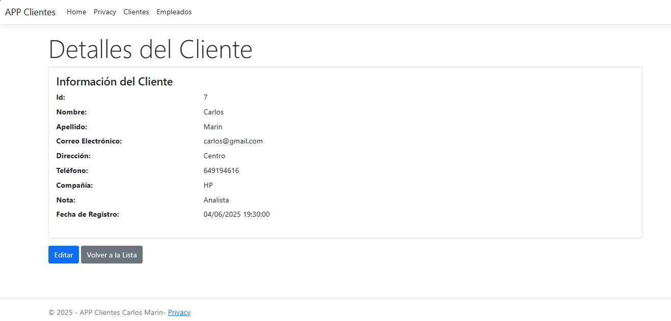
Task: Select the Teléfono number 649194616
Action: click(x=221, y=170)
